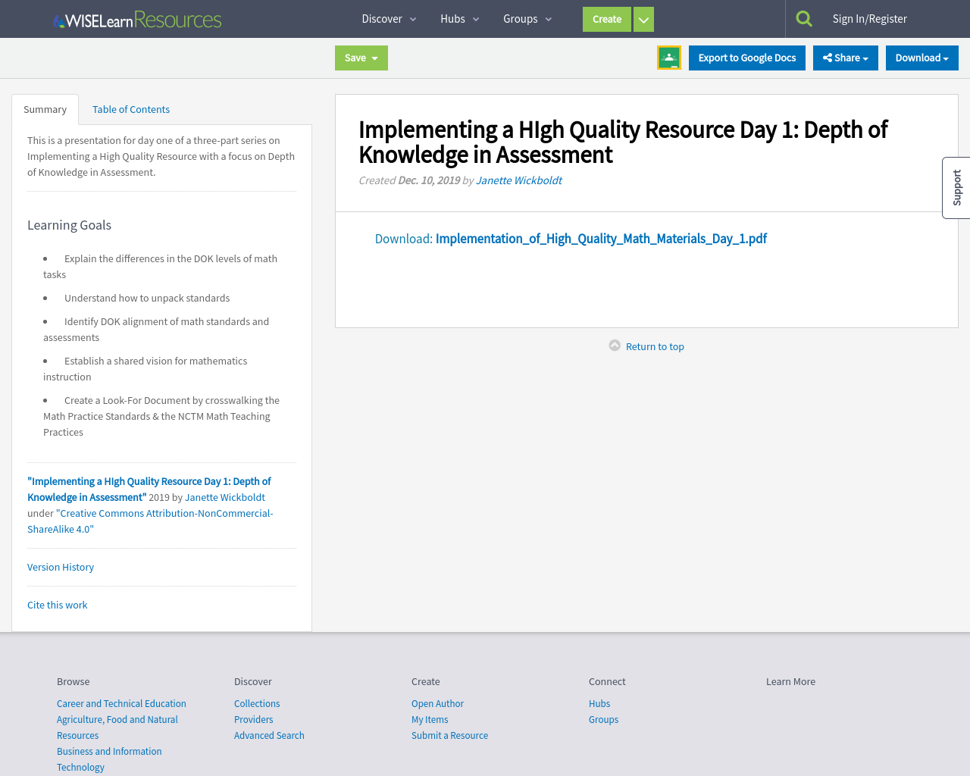
Task: Open the Create arrow dropdown
Action: [x=643, y=20]
